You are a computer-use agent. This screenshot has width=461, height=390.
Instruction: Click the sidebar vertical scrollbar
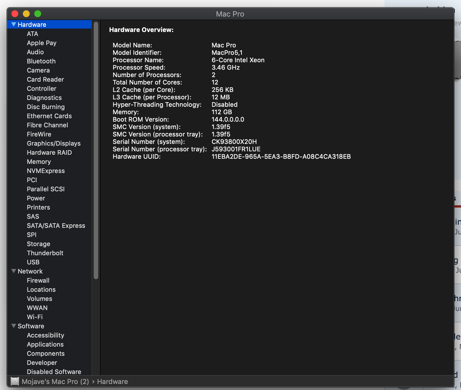pyautogui.click(x=96, y=150)
